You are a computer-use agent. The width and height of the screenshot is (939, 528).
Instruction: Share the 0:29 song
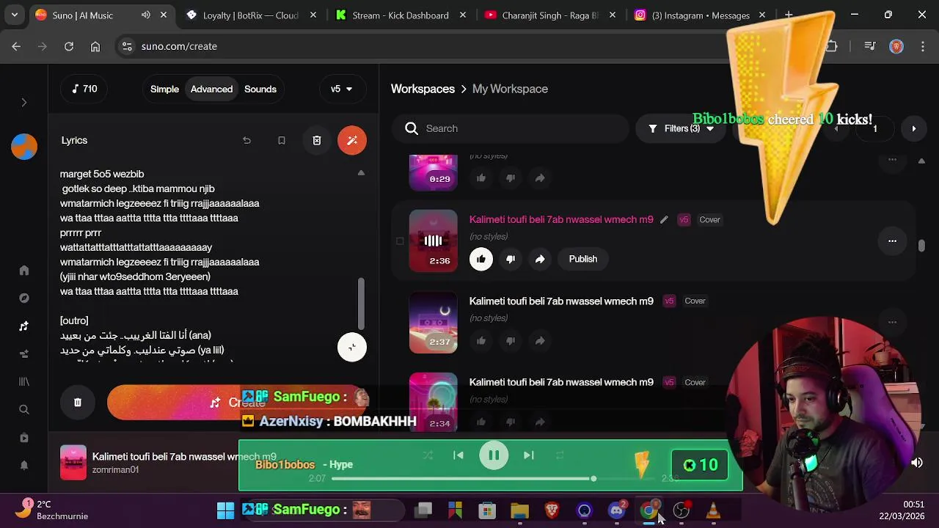[540, 177]
